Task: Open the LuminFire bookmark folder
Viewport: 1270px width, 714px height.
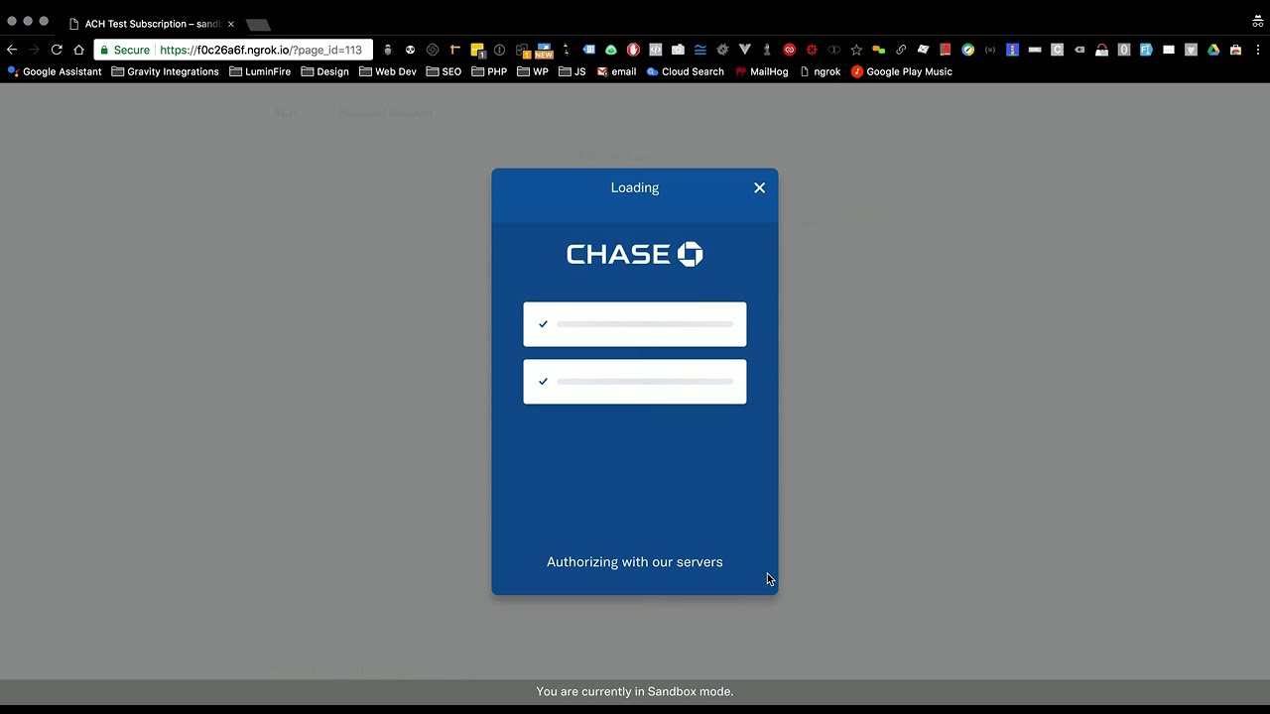Action: 260,71
